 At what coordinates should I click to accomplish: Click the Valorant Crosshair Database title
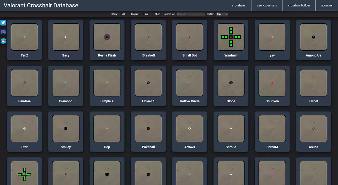tap(41, 5)
